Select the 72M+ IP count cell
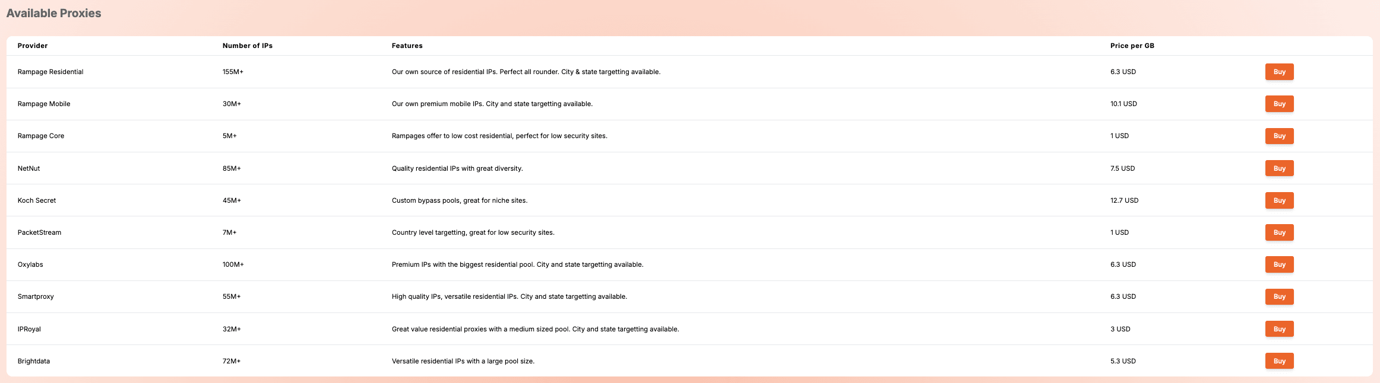 [232, 361]
